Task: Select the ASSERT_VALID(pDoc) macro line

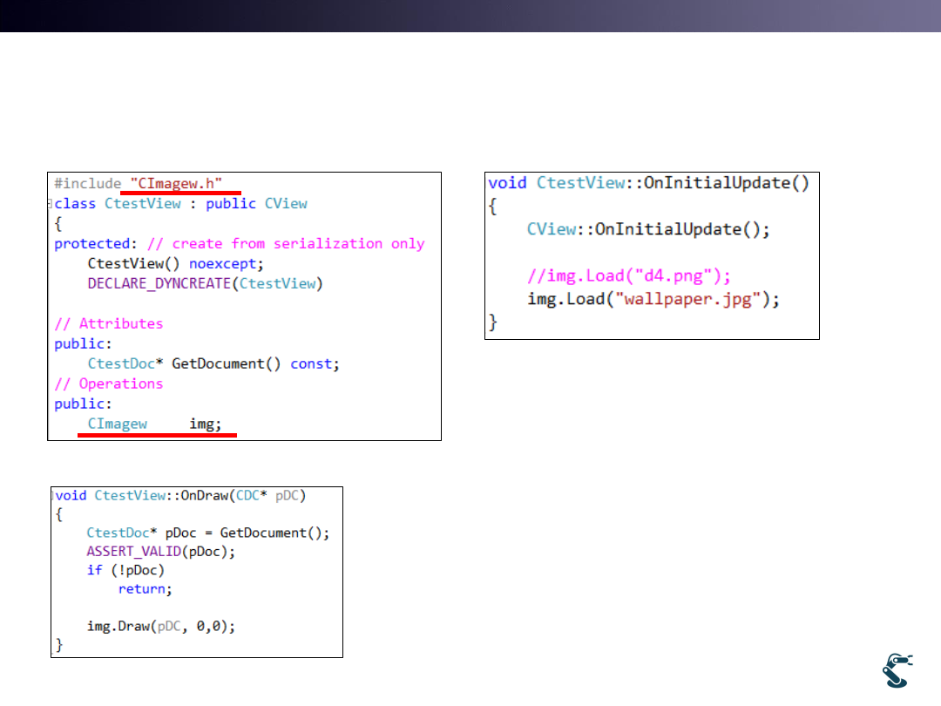Action: click(x=161, y=552)
